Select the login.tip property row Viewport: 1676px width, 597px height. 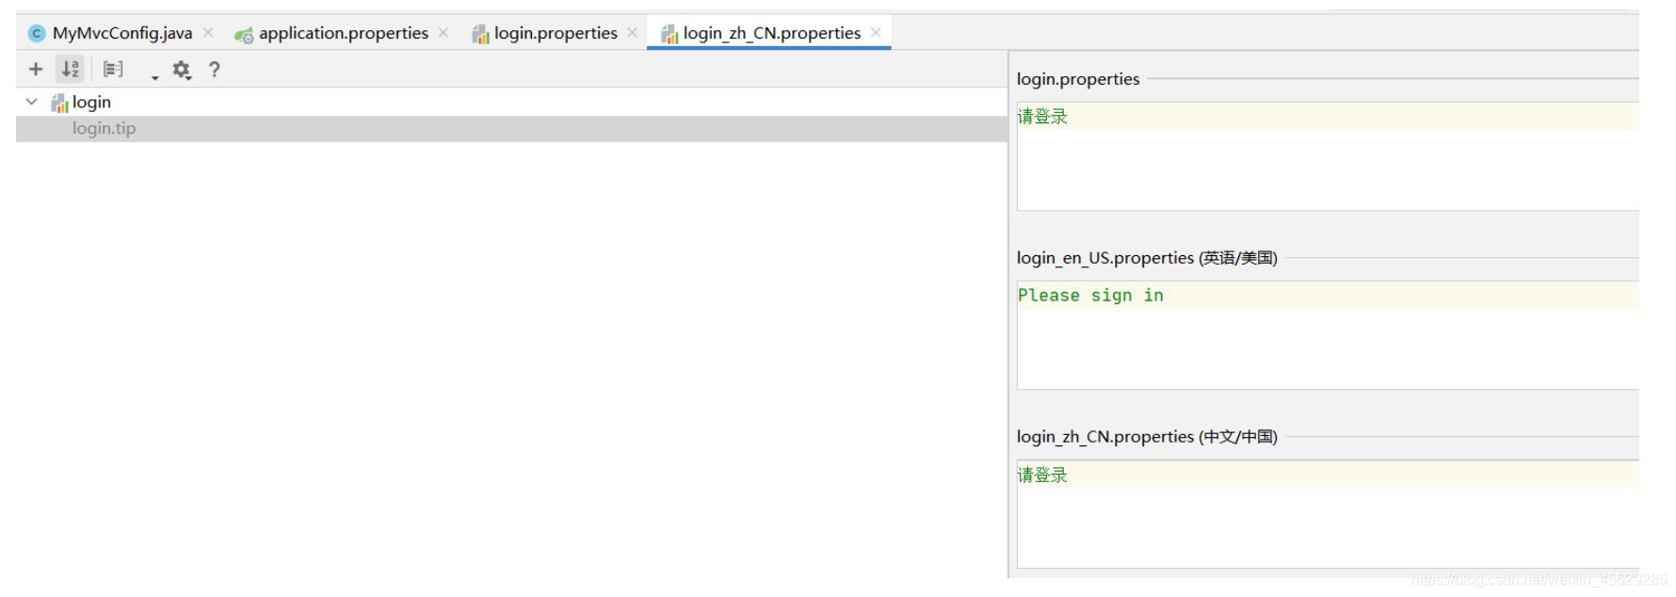[511, 129]
